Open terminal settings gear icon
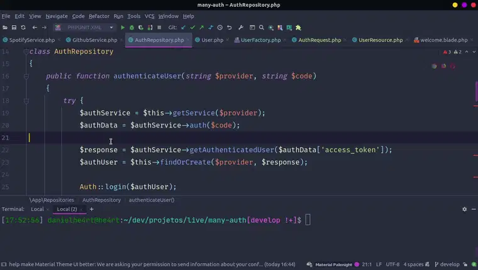Viewport: 478px width, 270px height. coord(464,209)
